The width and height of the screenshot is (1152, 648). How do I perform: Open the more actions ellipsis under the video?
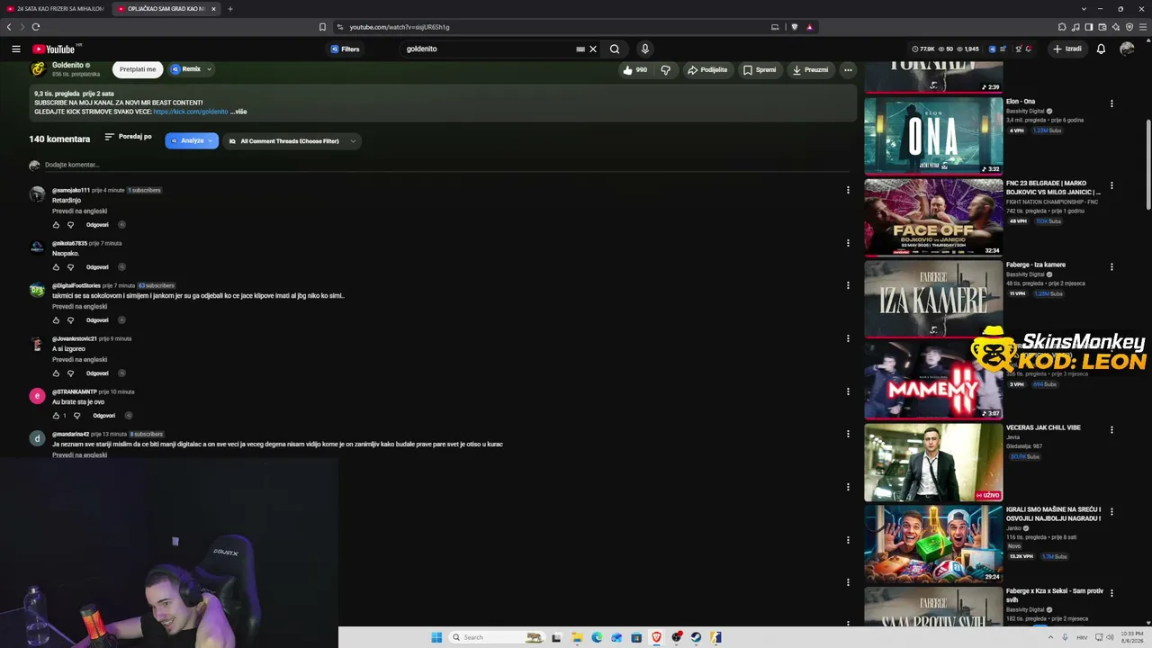click(x=848, y=69)
